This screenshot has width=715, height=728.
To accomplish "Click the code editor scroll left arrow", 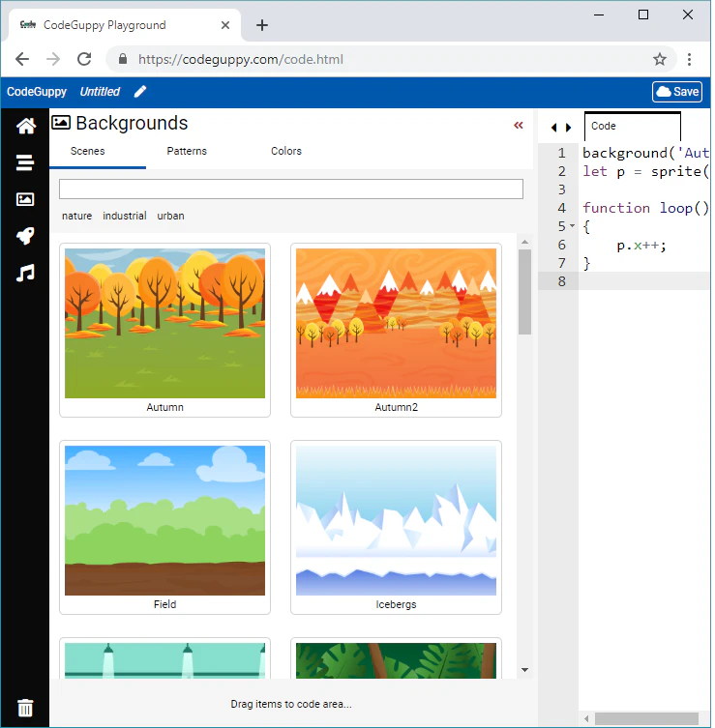I will tap(586, 718).
